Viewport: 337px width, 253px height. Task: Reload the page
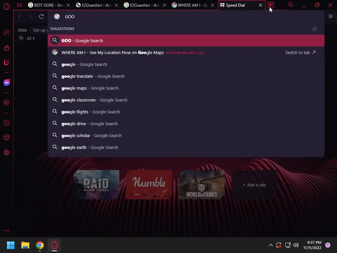tap(41, 16)
